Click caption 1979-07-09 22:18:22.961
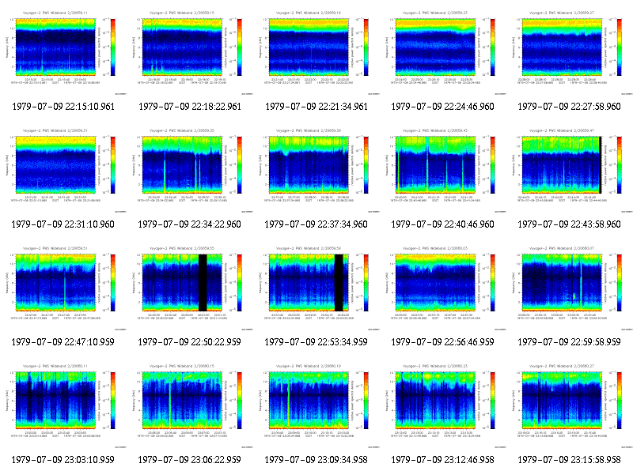The width and height of the screenshot is (633, 471). pos(190,107)
